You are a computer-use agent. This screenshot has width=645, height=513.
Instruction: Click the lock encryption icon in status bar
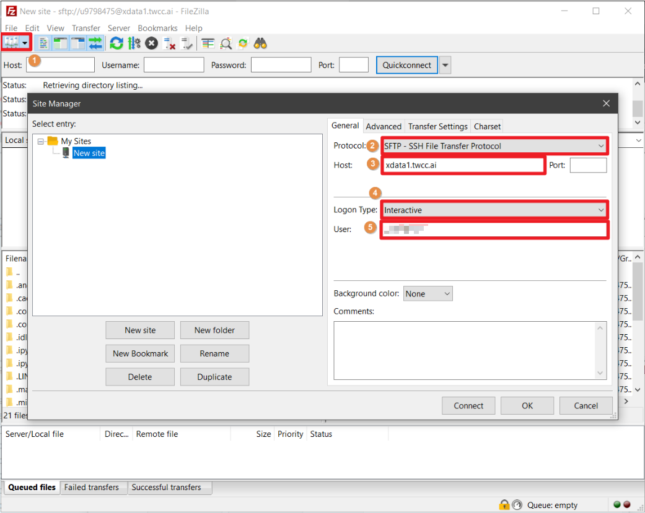tap(504, 505)
